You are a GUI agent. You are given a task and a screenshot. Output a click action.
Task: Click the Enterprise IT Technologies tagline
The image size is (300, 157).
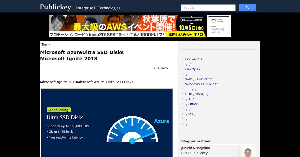(x=98, y=8)
